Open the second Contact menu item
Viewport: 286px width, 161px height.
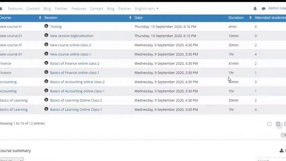(x=97, y=8)
